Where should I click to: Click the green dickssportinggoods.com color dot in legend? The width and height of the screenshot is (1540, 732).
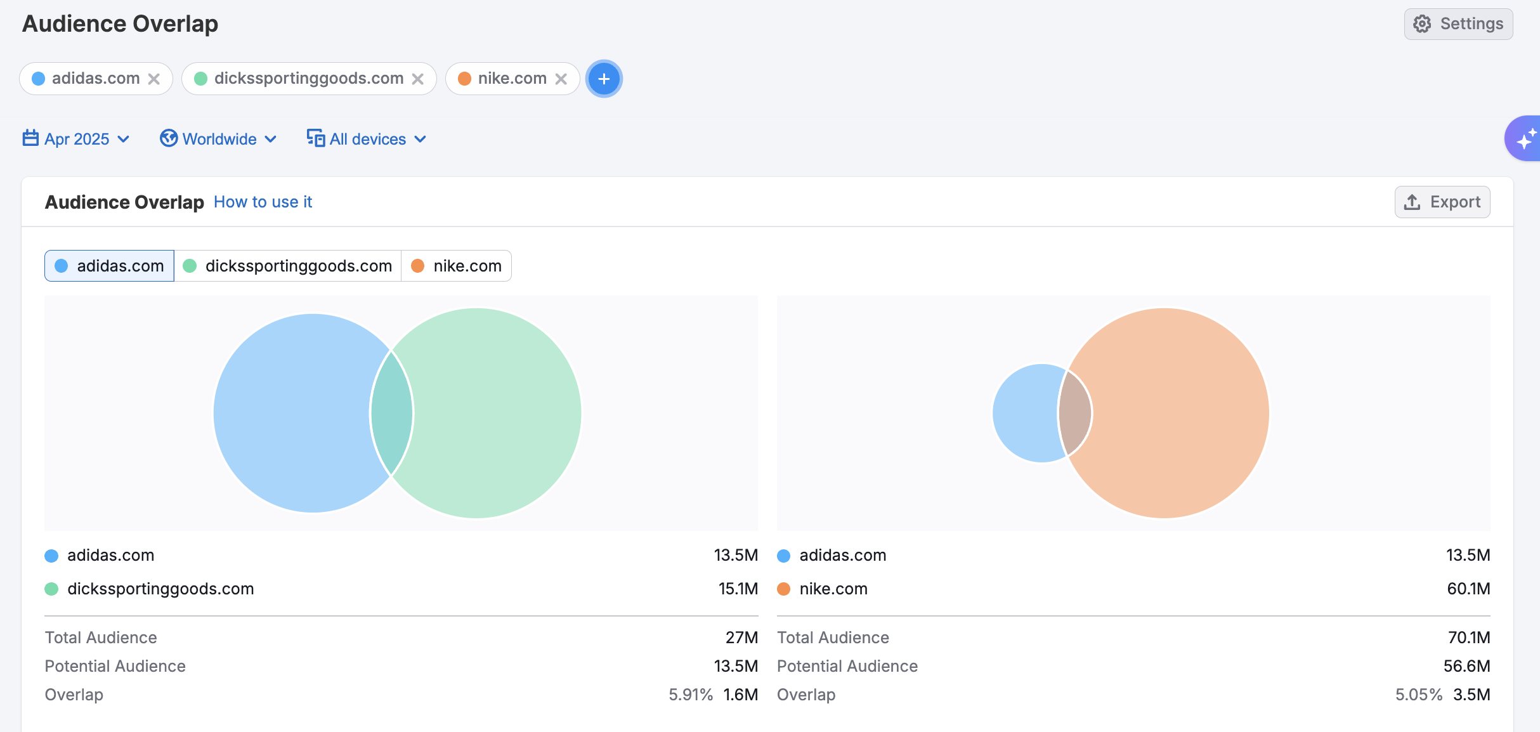click(51, 589)
